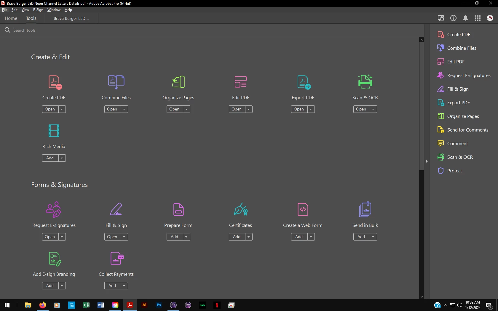
Task: Click the Create a Web Form icon
Action: [x=303, y=209]
